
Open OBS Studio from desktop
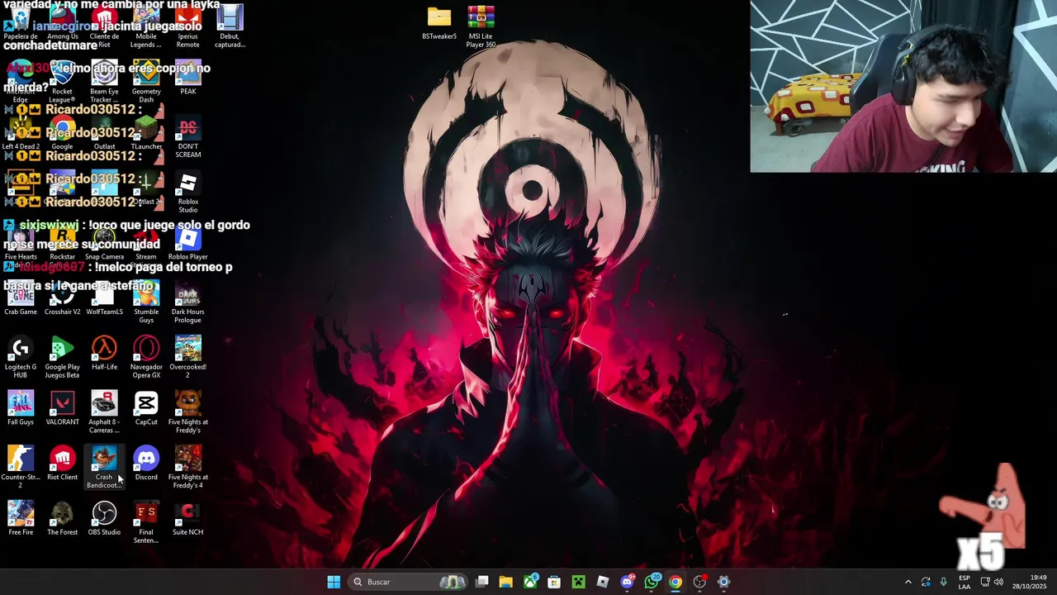tap(104, 519)
